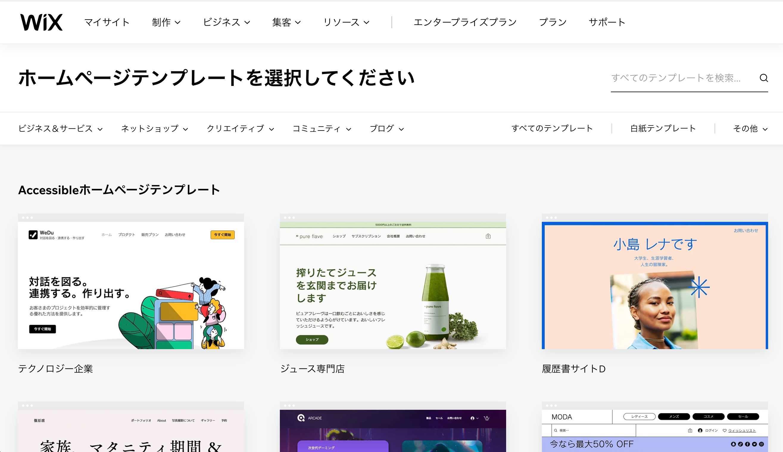
Task: Select すべてのテンプレート filter
Action: click(x=552, y=128)
